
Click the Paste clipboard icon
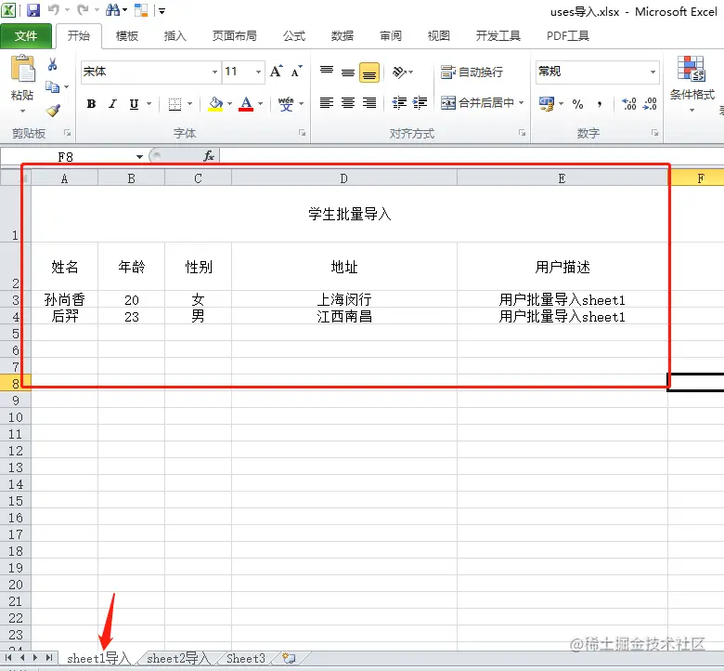tap(22, 70)
